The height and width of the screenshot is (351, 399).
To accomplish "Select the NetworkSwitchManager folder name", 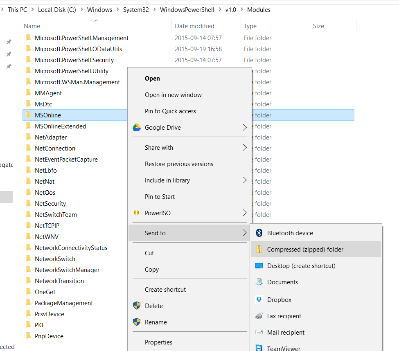I will point(67,270).
